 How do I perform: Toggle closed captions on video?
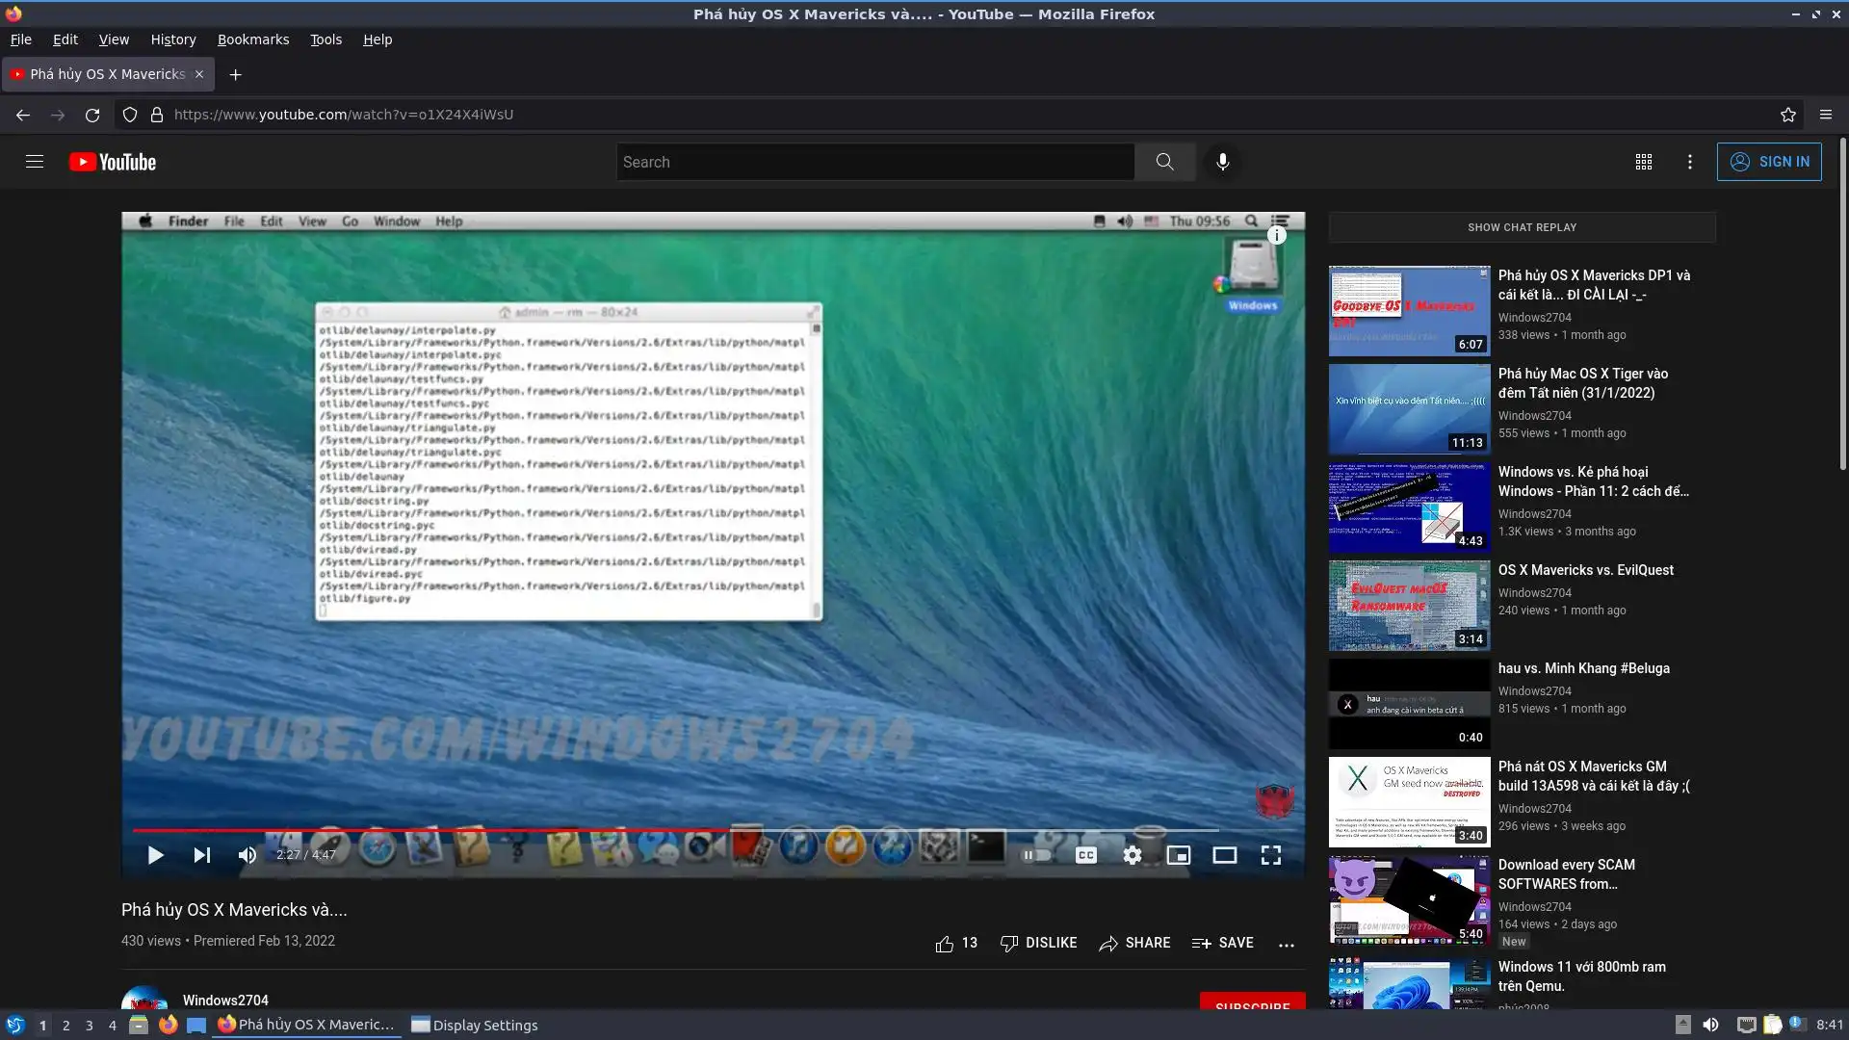click(1086, 855)
